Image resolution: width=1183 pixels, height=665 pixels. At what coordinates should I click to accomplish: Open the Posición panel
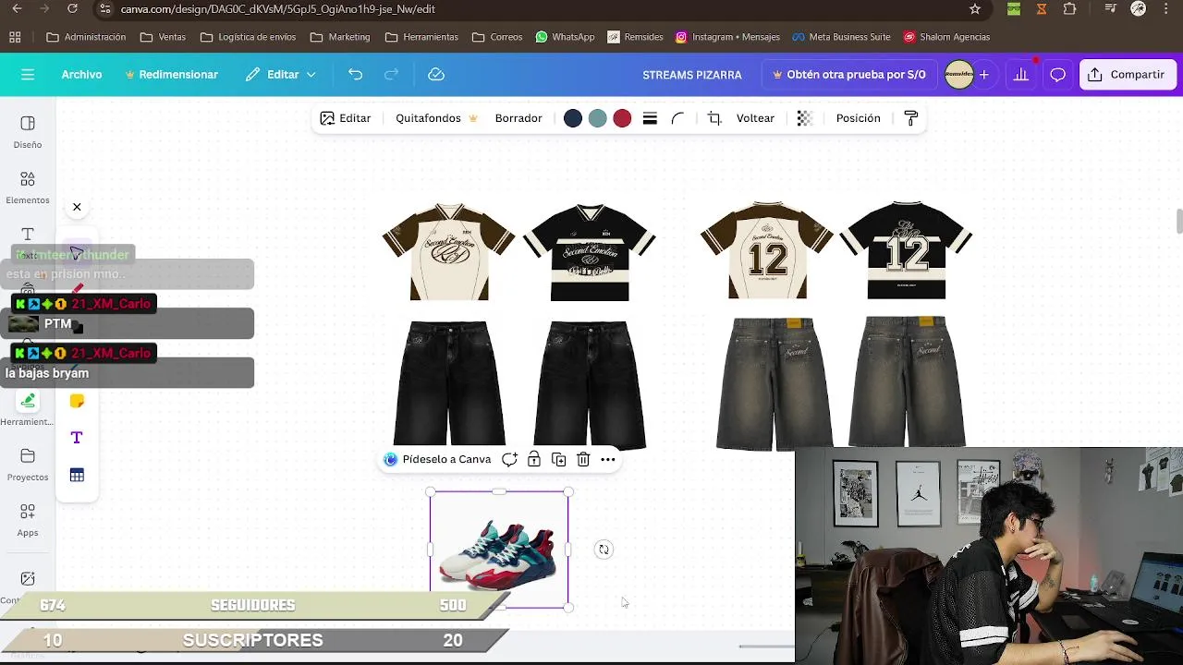(858, 118)
